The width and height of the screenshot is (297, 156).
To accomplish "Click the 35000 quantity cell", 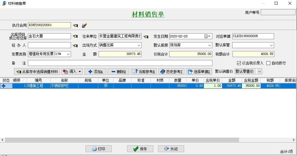I will coord(178,86).
